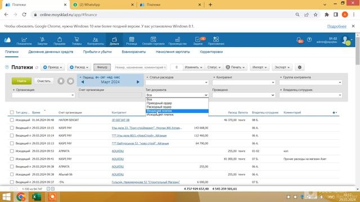Open the table settings gear button
The image size is (360, 202).
300,67
